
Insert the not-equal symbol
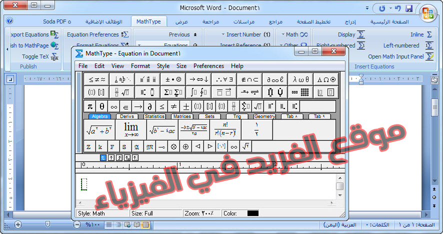pyautogui.click(x=174, y=106)
